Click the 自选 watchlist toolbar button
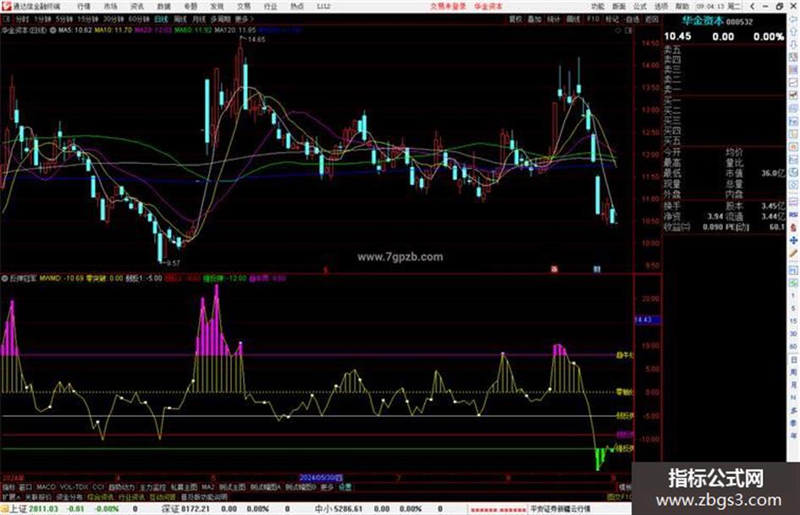The height and width of the screenshot is (515, 800). [632, 19]
